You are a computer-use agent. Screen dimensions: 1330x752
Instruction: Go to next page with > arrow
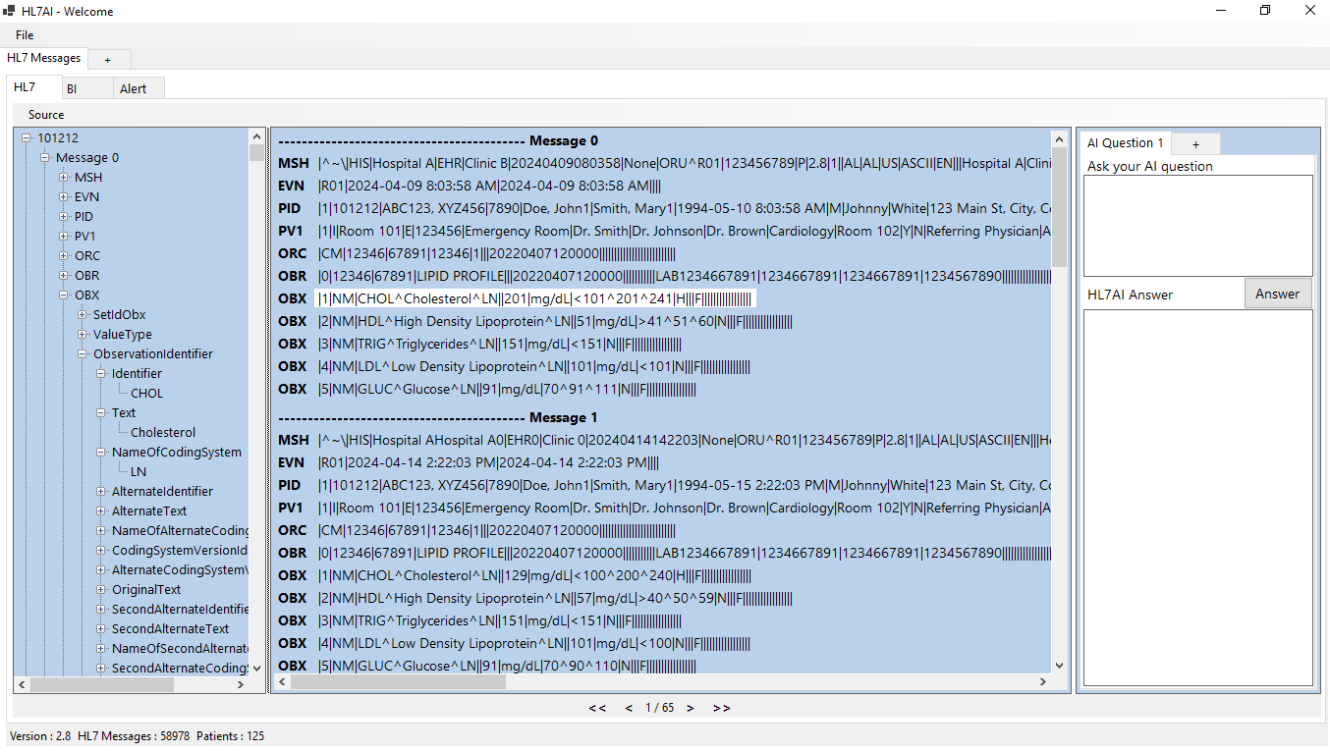[x=691, y=708]
